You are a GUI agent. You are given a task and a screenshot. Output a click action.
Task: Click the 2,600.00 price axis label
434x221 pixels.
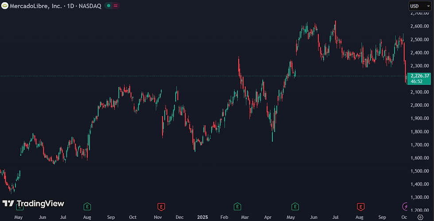[x=420, y=26]
